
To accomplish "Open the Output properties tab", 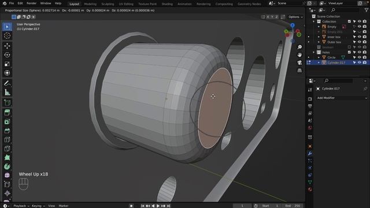I will coord(310,106).
